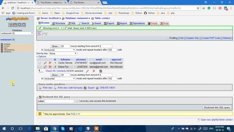Click edit pencil for Carter Verone row

pyautogui.click(x=45, y=63)
